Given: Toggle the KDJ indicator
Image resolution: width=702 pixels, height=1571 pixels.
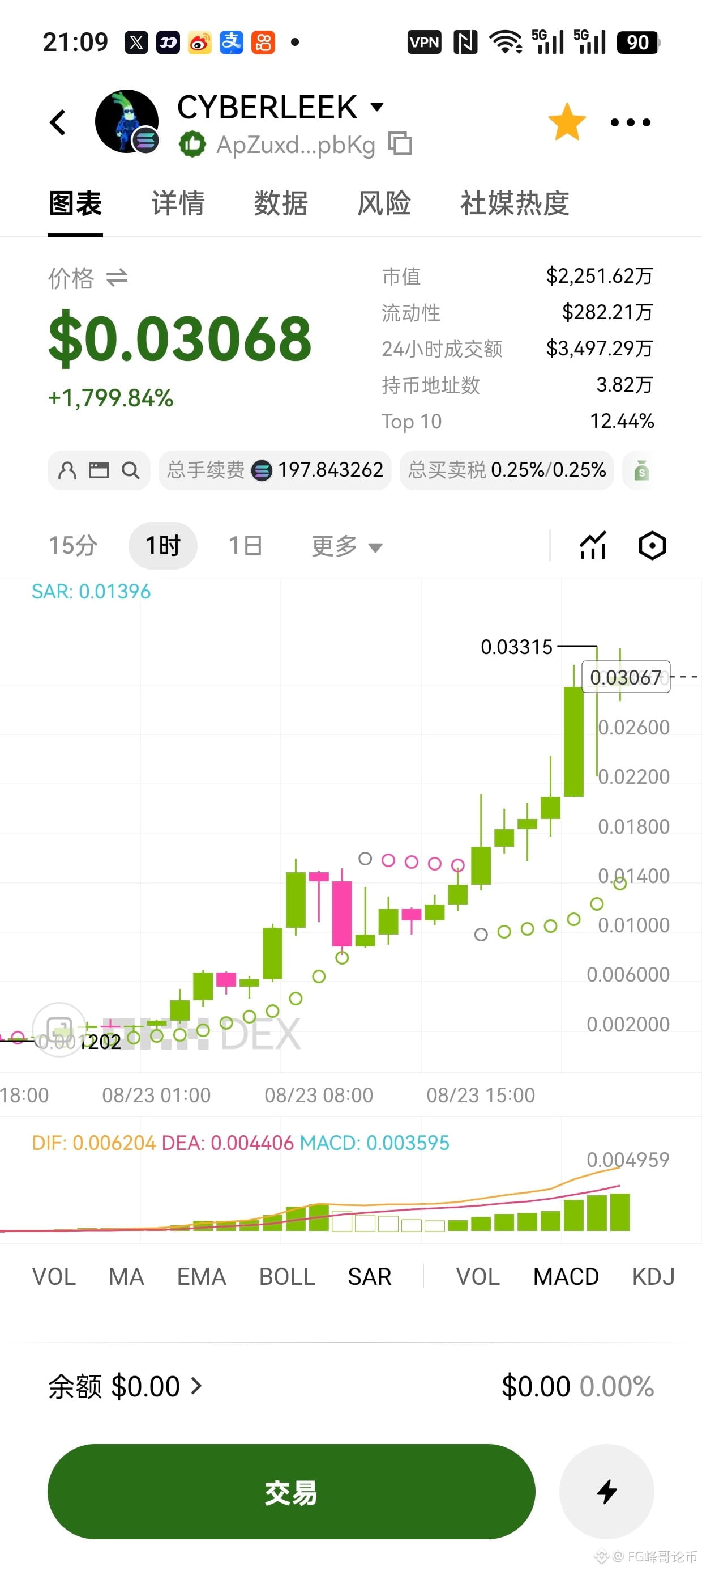Looking at the screenshot, I should click(653, 1276).
